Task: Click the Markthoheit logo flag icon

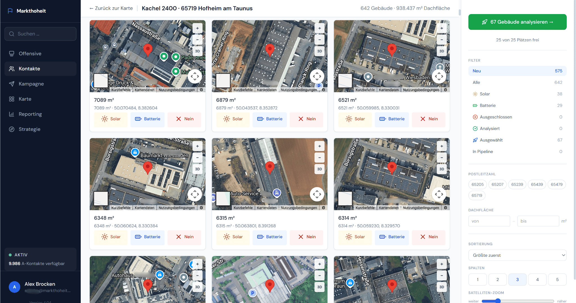Action: 10,11
